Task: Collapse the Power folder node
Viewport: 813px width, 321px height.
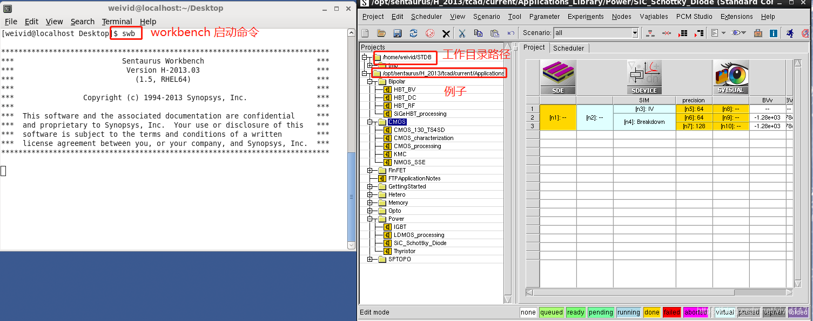Action: pyautogui.click(x=370, y=219)
